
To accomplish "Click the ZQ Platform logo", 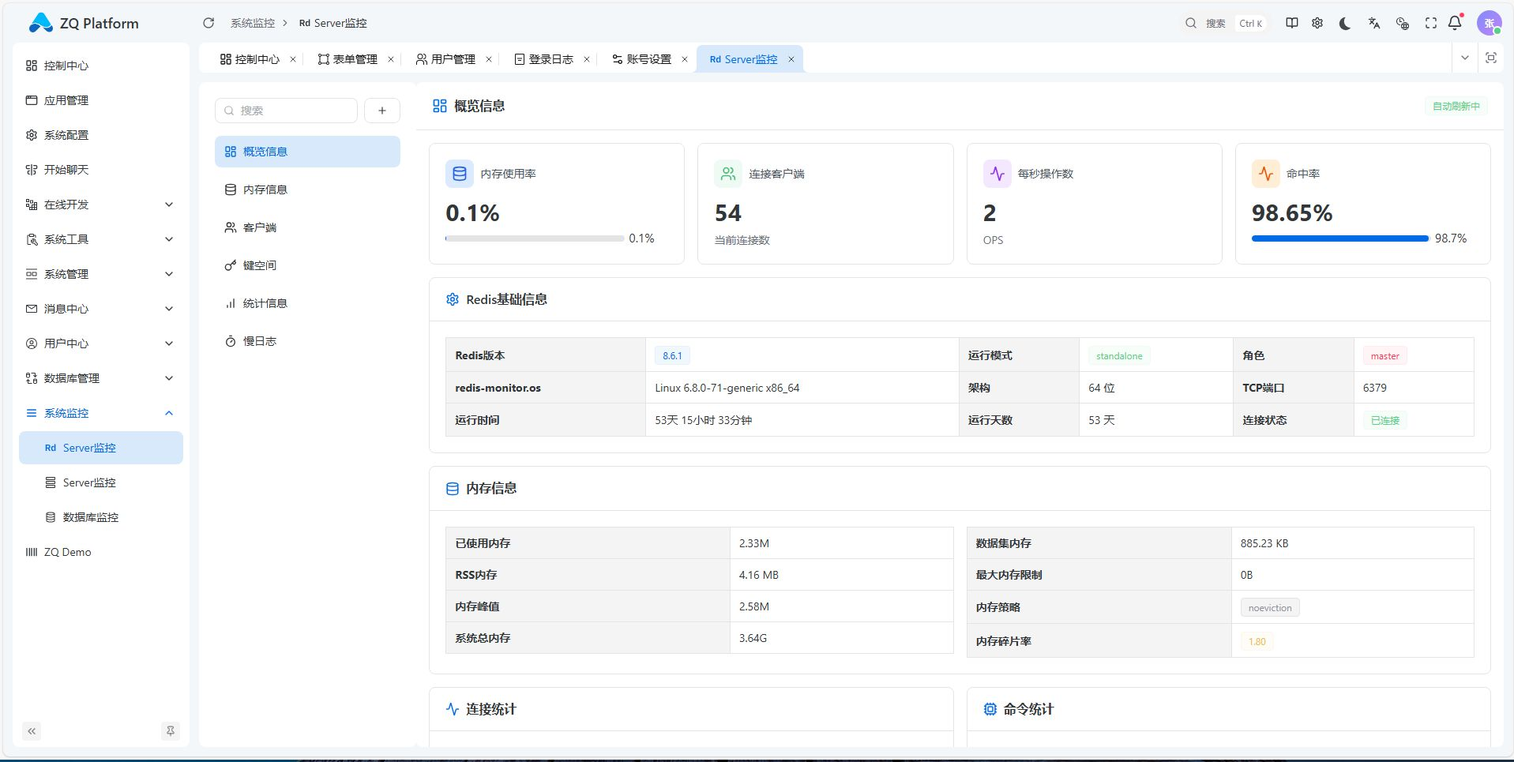I will click(x=83, y=23).
